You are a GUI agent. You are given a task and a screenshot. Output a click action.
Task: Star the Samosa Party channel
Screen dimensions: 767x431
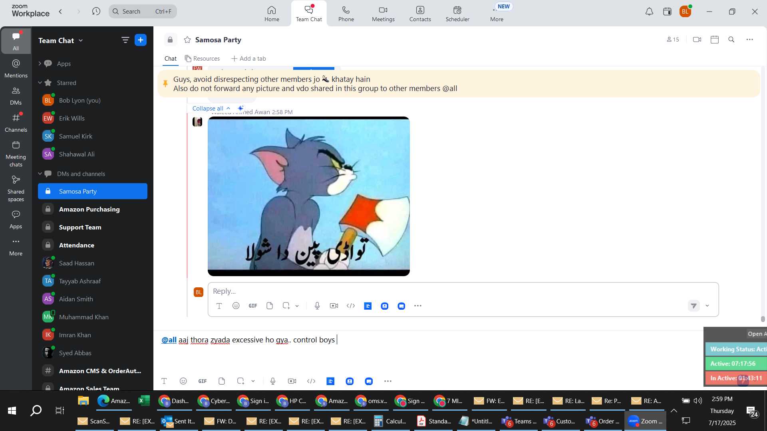coord(187,40)
